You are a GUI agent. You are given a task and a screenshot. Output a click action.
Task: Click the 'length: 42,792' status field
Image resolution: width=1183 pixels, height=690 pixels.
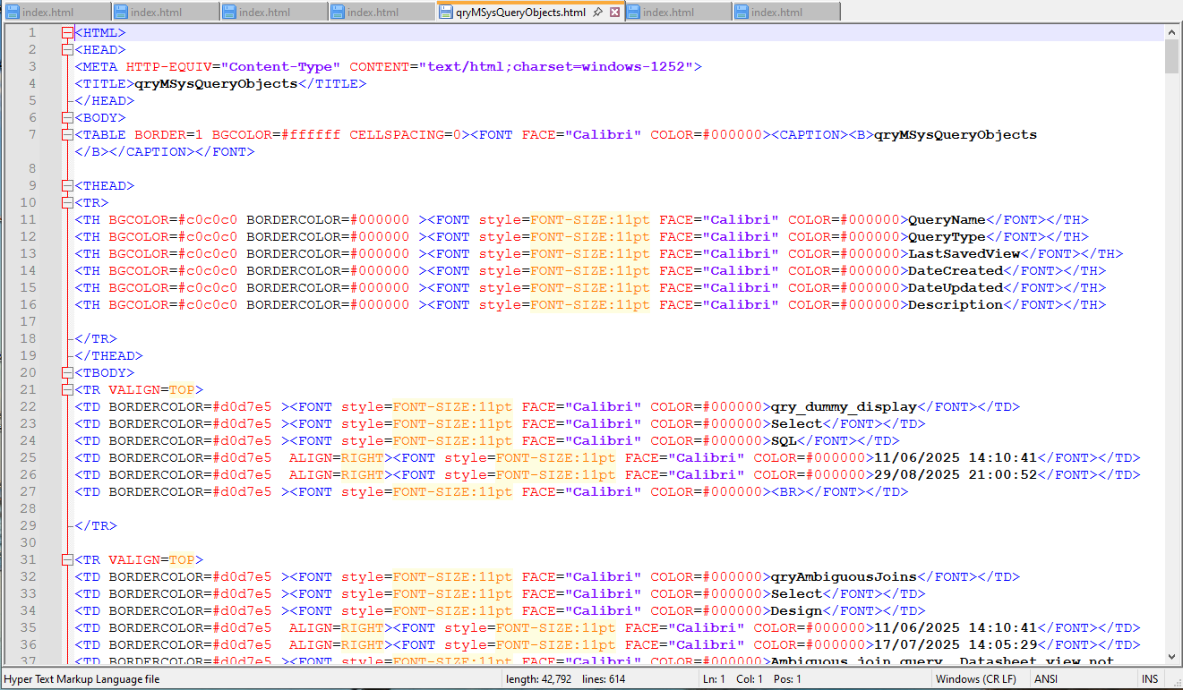point(539,679)
